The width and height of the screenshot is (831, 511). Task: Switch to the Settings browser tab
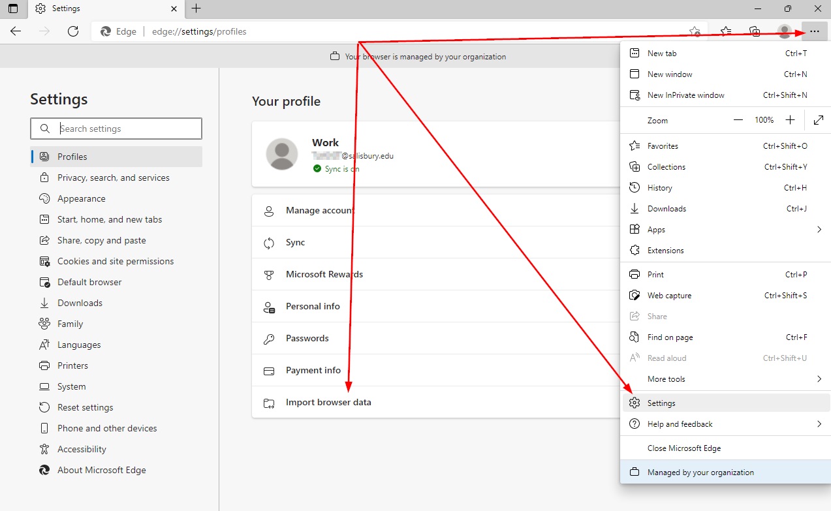click(x=65, y=8)
